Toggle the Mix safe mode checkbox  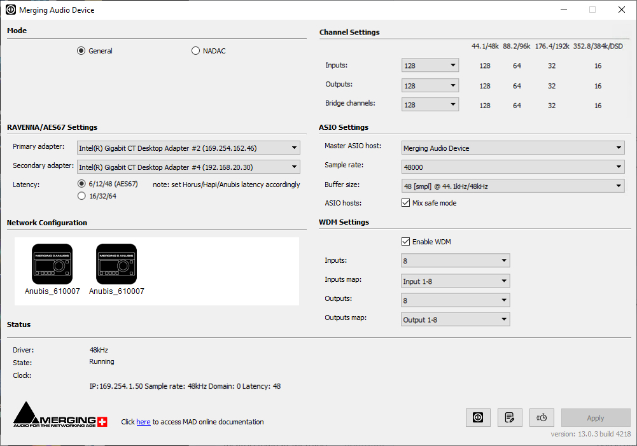pos(406,203)
